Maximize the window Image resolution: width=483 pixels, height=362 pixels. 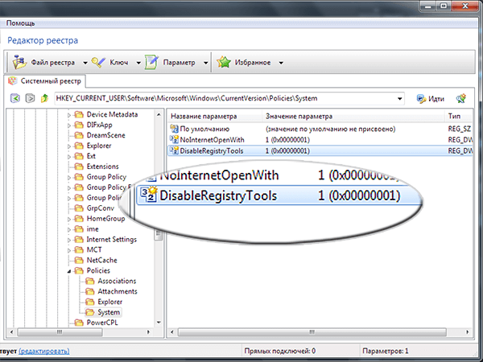444,6
